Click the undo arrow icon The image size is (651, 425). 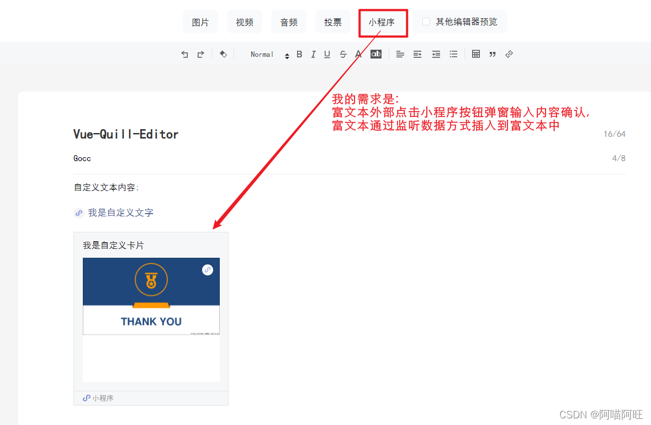185,55
